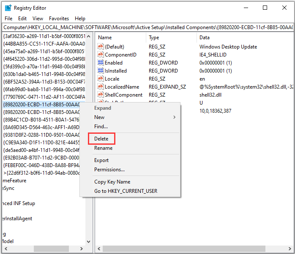The height and width of the screenshot is (254, 295).
Task: Choose Delete in the context menu
Action: (x=101, y=139)
